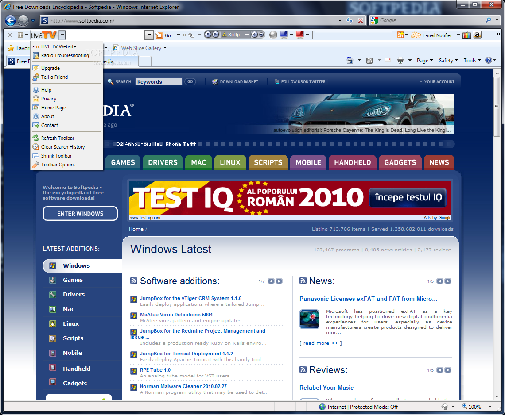Expand the zoom level dropdown at 100%

[x=489, y=407]
